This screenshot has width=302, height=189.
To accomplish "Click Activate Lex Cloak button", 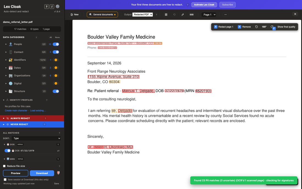I will click(x=204, y=5).
